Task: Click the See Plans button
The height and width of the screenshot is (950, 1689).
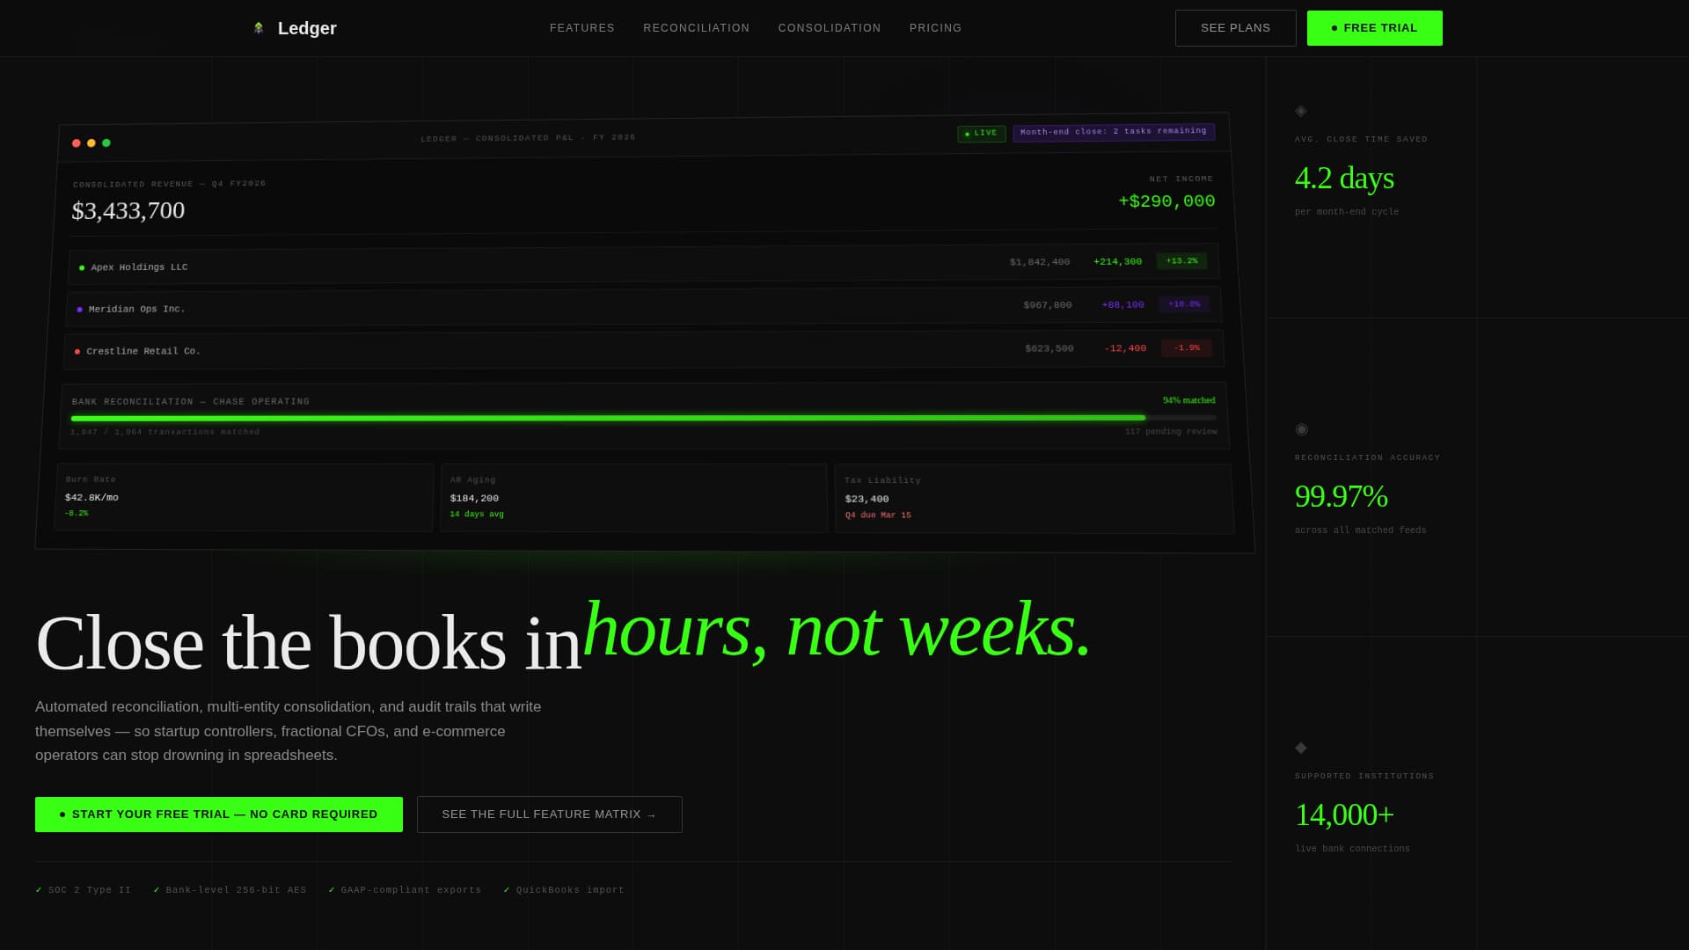Action: [x=1236, y=28]
